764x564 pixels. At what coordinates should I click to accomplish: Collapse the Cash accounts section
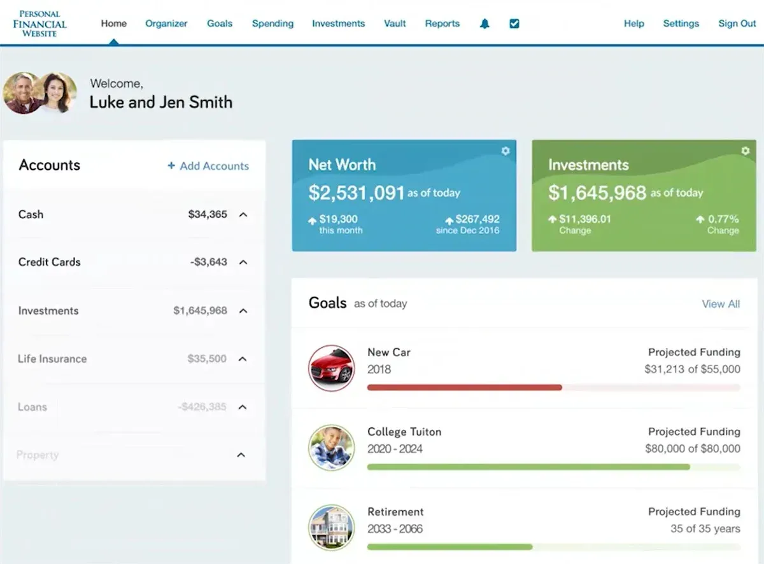point(243,215)
